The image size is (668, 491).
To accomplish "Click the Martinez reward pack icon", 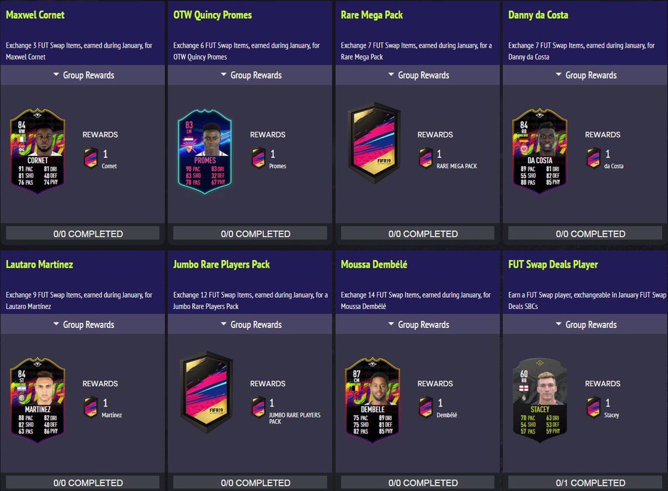I will click(90, 407).
